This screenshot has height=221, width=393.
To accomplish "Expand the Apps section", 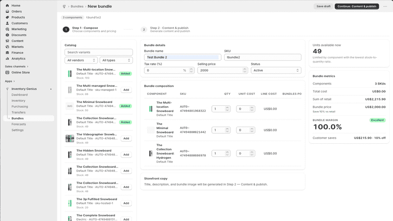I will coord(10,81).
